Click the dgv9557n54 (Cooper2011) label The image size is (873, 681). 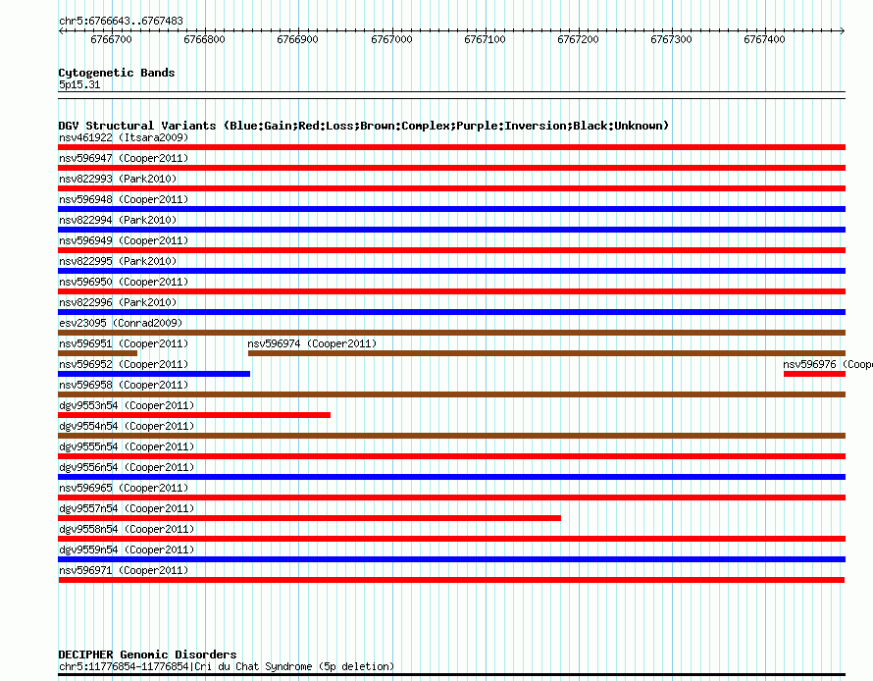pos(127,508)
